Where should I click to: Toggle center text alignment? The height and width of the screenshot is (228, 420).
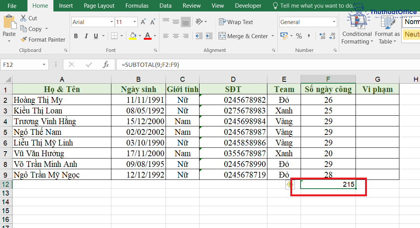click(x=175, y=36)
